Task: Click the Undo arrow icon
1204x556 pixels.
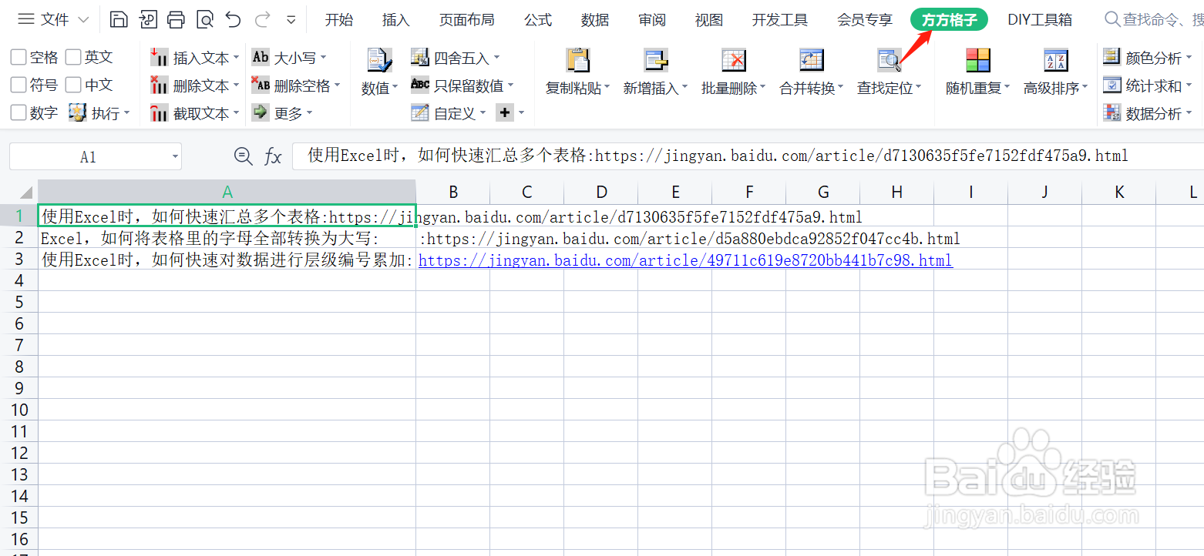Action: [234, 20]
